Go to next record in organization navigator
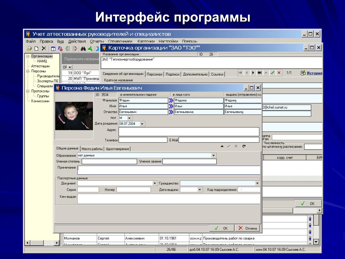 point(253,73)
